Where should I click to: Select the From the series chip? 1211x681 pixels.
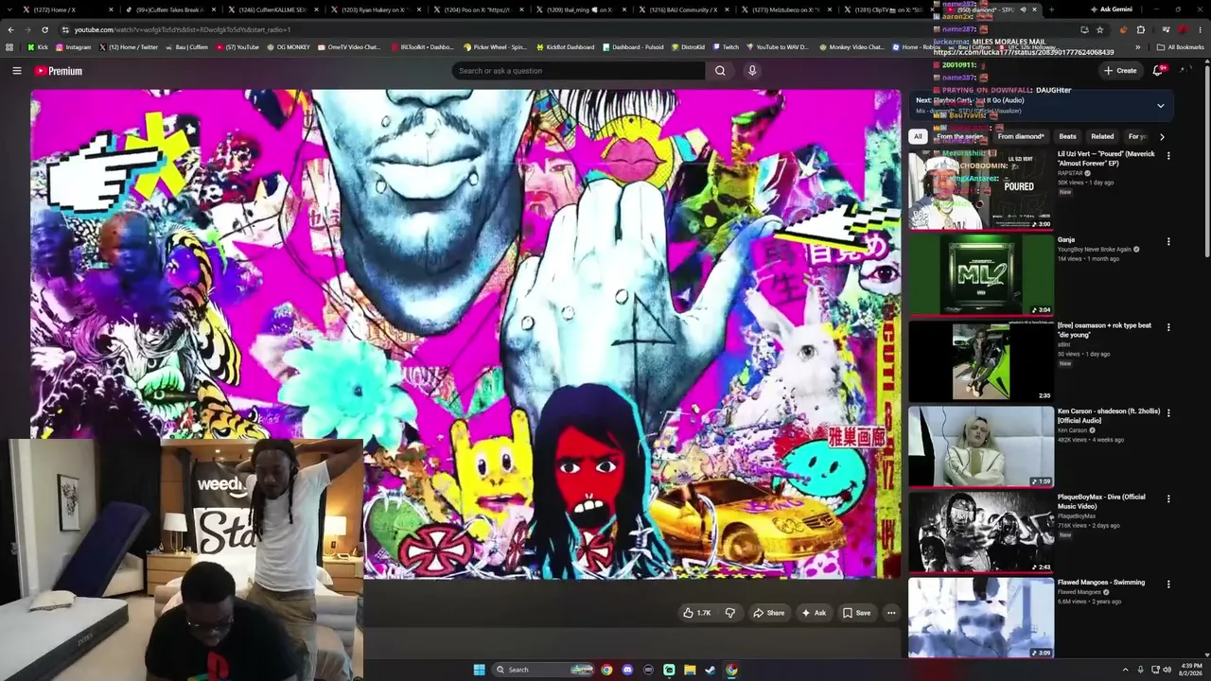point(959,137)
